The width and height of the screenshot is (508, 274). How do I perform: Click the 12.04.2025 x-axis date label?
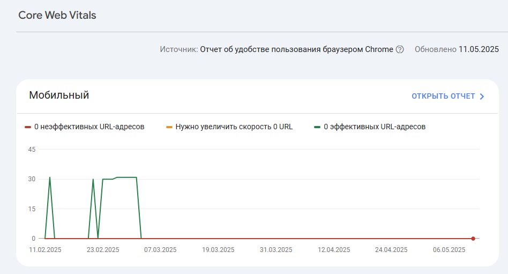[x=334, y=250]
